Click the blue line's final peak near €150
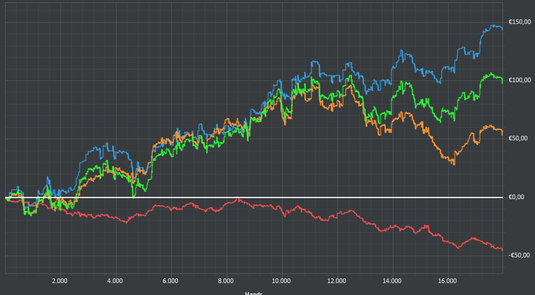535x295 pixels. point(493,25)
